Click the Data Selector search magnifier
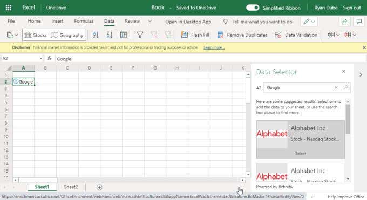Screen dimensions: 367x200 (346, 87)
